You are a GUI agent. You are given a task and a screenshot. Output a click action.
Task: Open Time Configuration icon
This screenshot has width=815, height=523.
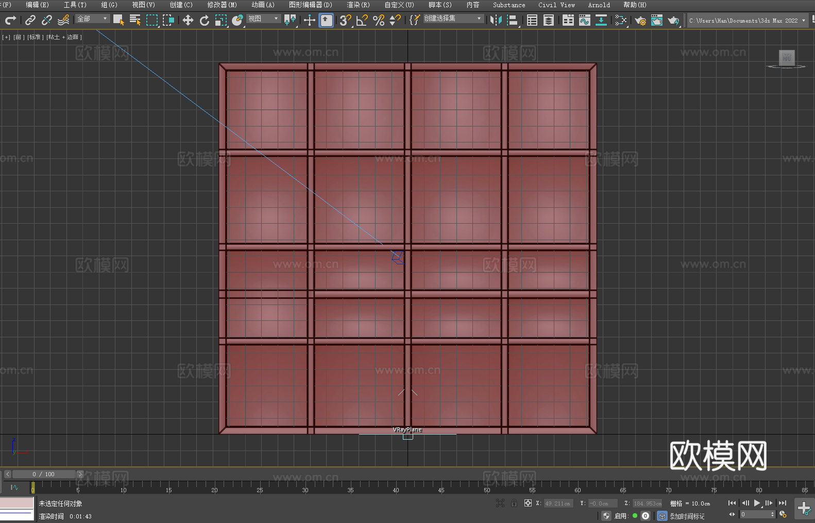click(783, 514)
